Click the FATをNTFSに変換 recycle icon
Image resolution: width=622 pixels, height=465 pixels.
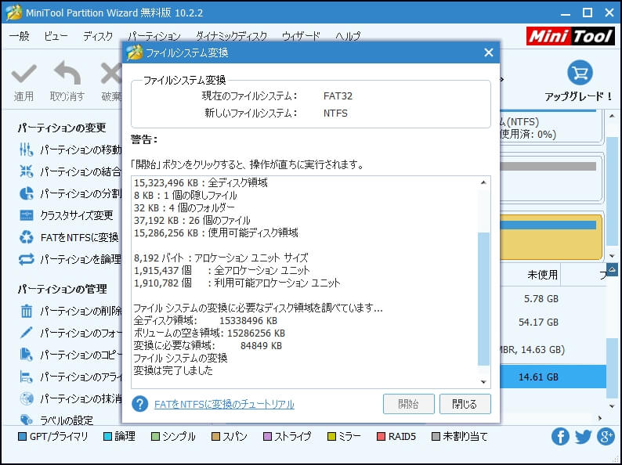pyautogui.click(x=26, y=237)
